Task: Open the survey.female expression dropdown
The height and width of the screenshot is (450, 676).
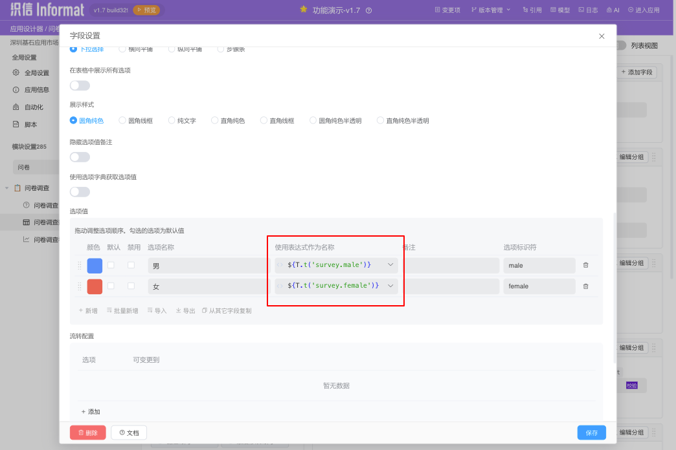Action: pos(390,286)
